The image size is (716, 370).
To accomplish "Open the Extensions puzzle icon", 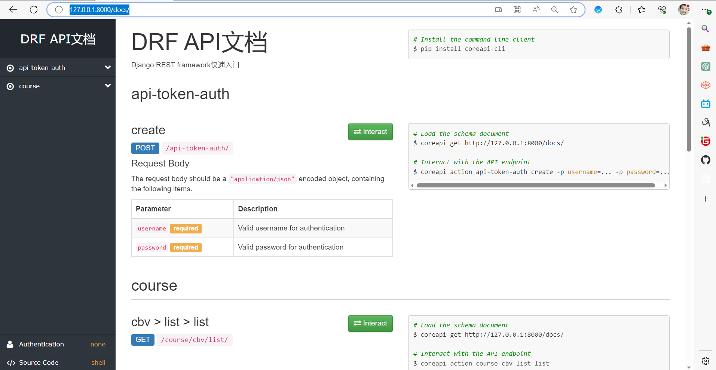I will click(619, 10).
